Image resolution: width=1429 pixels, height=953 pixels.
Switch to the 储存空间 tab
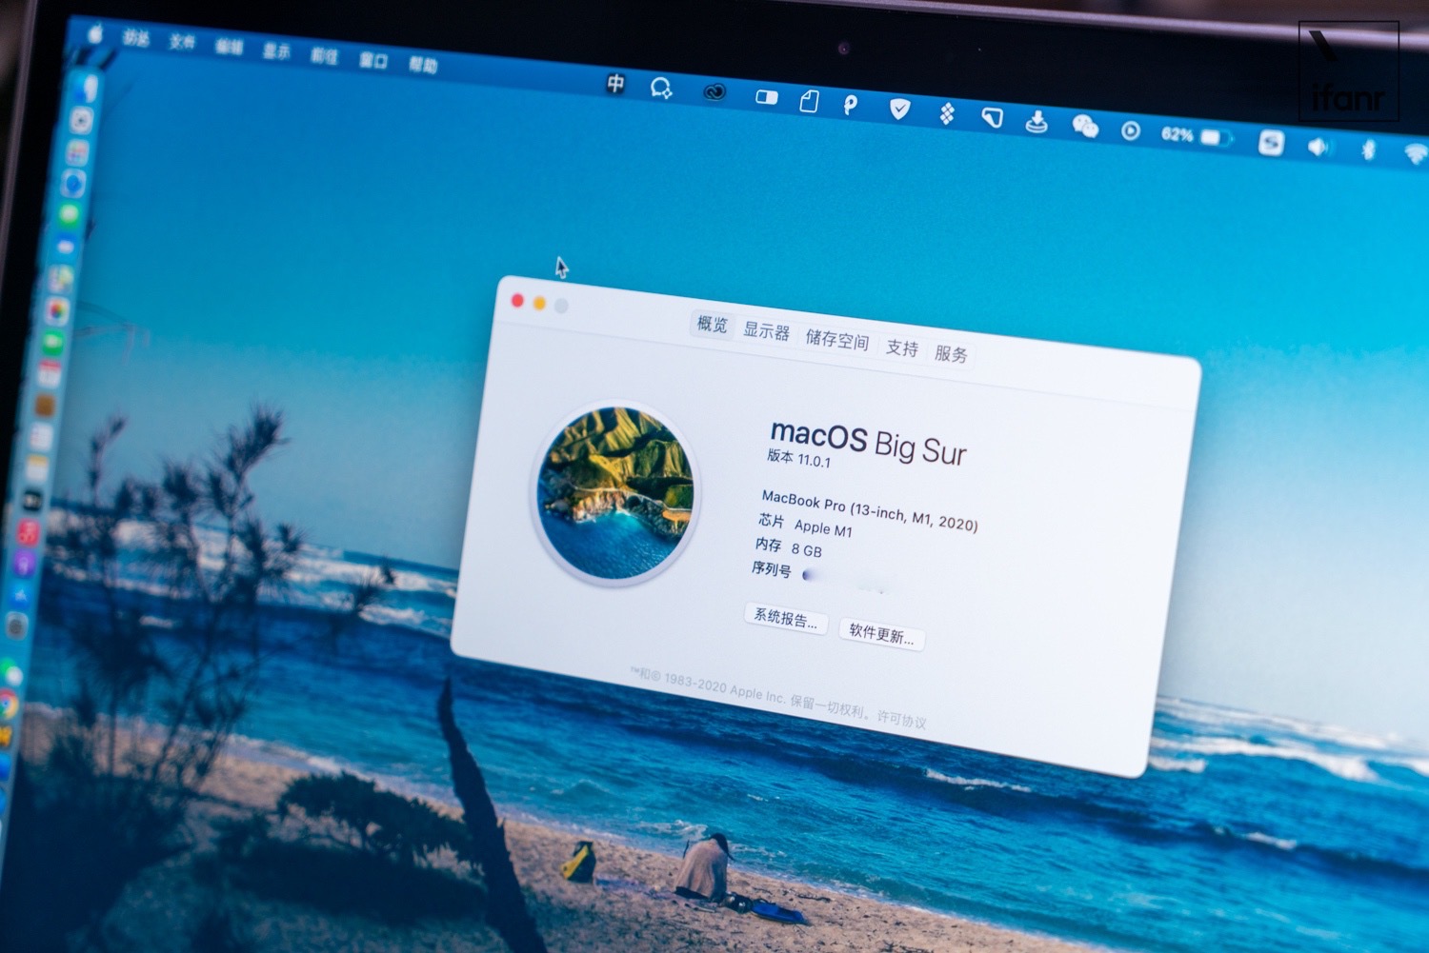tap(837, 340)
